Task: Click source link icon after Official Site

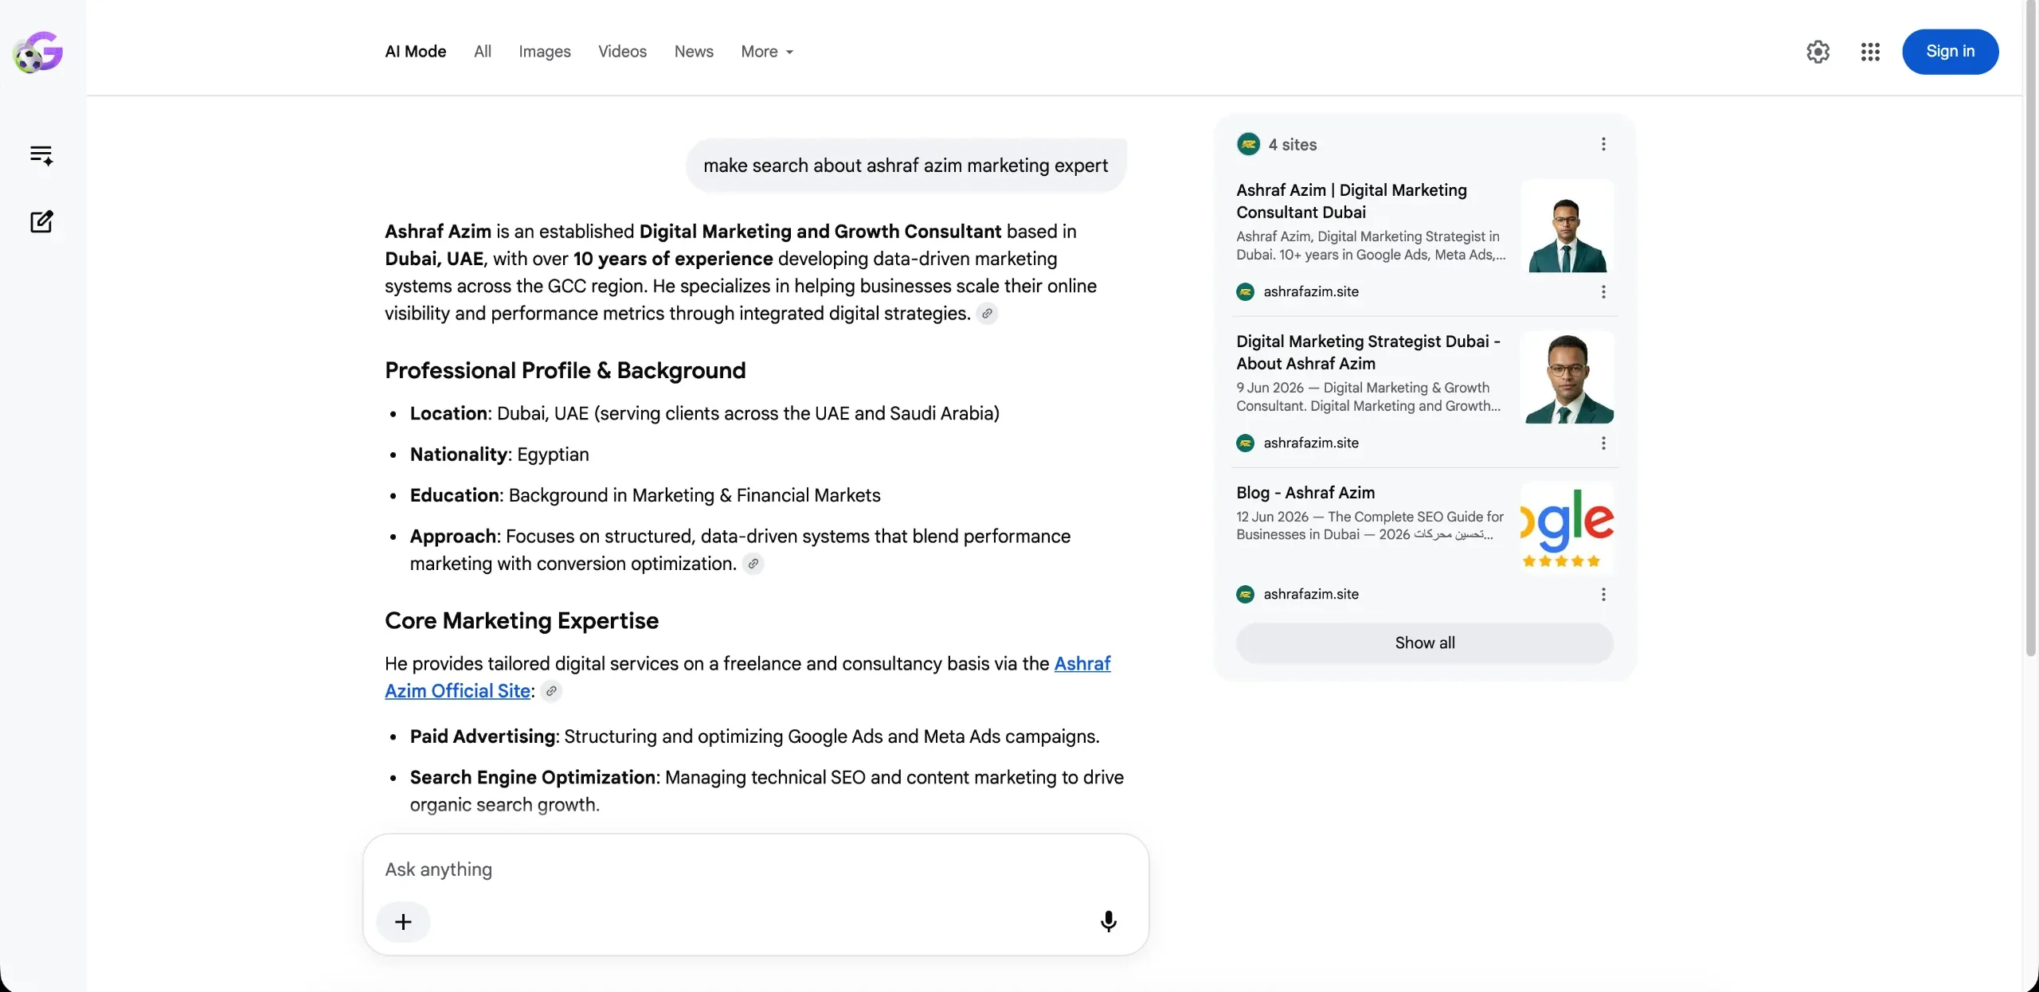Action: pyautogui.click(x=551, y=691)
